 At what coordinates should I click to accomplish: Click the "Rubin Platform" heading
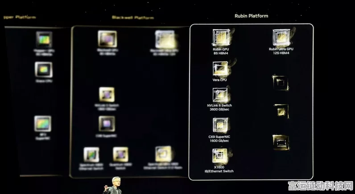coord(251,16)
